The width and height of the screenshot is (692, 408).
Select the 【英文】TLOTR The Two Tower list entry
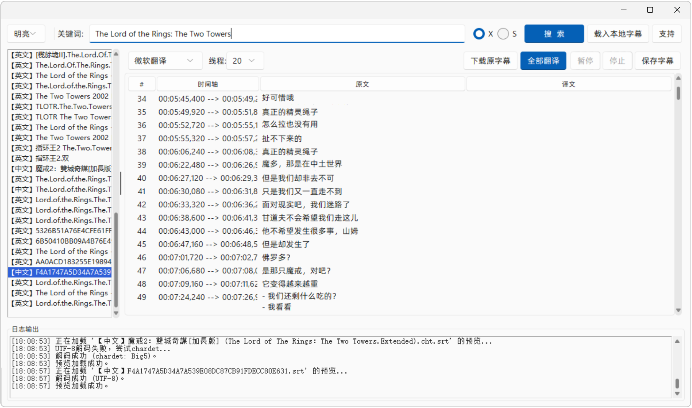(60, 117)
